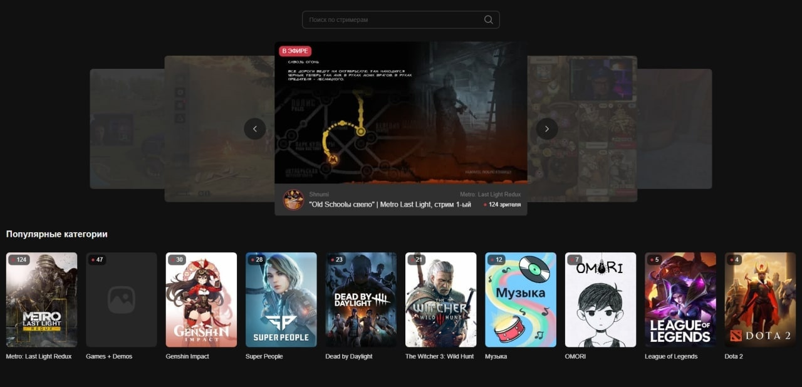Advance to the next carousel stream
The height and width of the screenshot is (387, 802).
point(547,129)
